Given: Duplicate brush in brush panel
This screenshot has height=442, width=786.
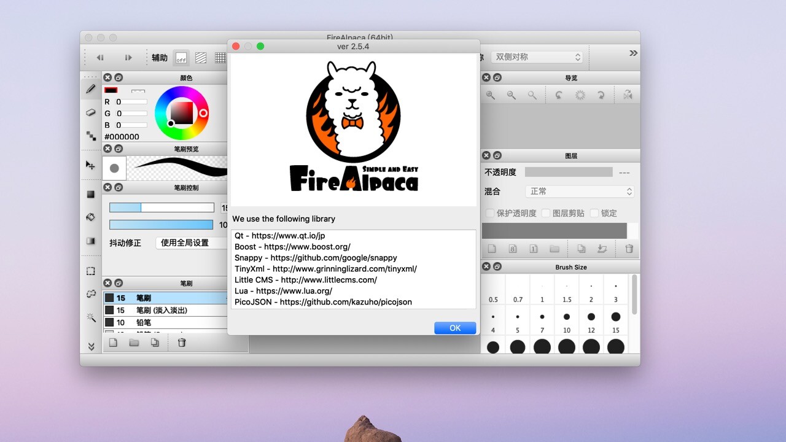Looking at the screenshot, I should (155, 343).
